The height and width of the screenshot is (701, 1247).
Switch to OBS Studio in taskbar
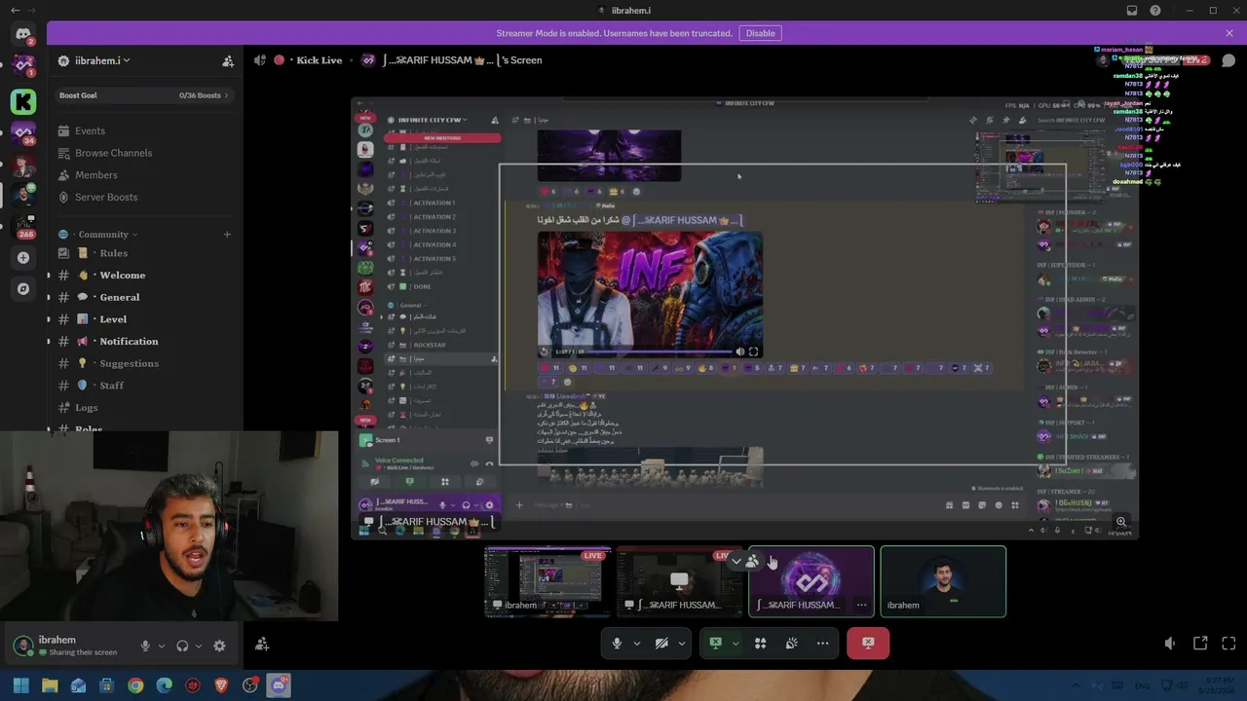[250, 686]
